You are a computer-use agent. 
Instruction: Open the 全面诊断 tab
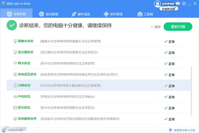[x=16, y=13]
